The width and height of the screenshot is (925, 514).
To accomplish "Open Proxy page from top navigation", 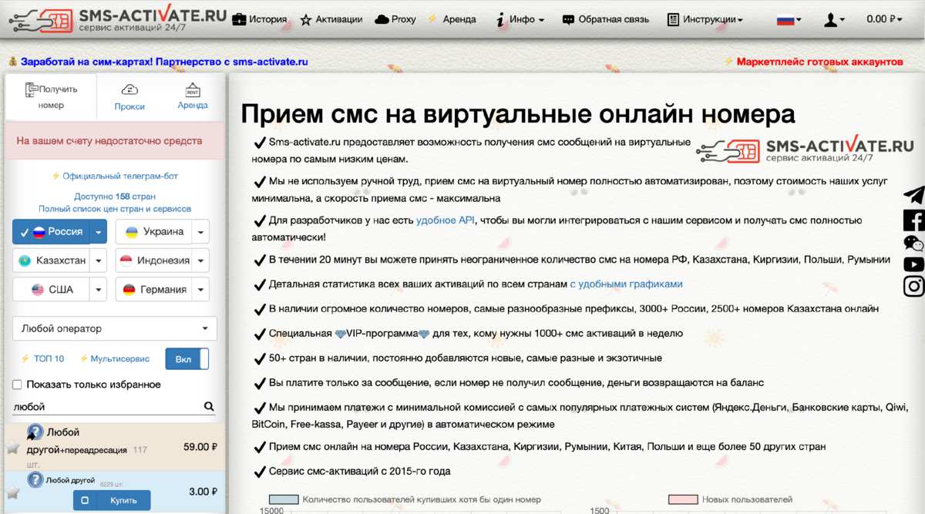I will pos(395,19).
